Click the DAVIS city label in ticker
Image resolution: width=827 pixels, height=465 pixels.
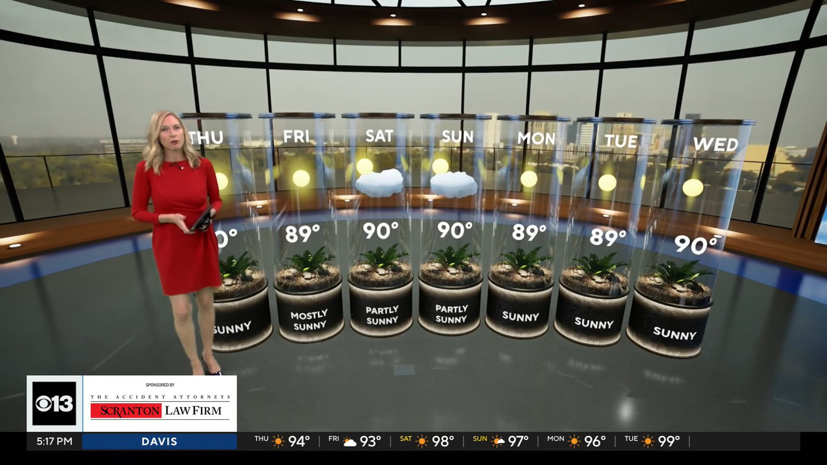[160, 442]
